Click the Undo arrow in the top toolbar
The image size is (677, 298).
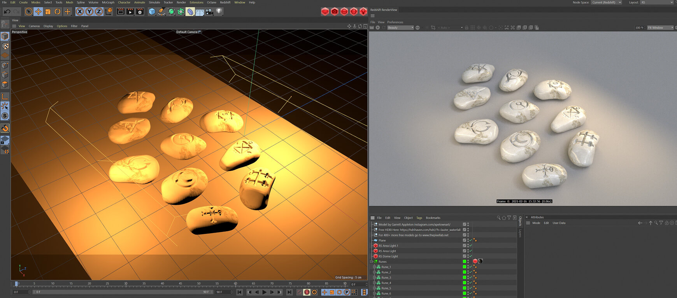pos(7,12)
